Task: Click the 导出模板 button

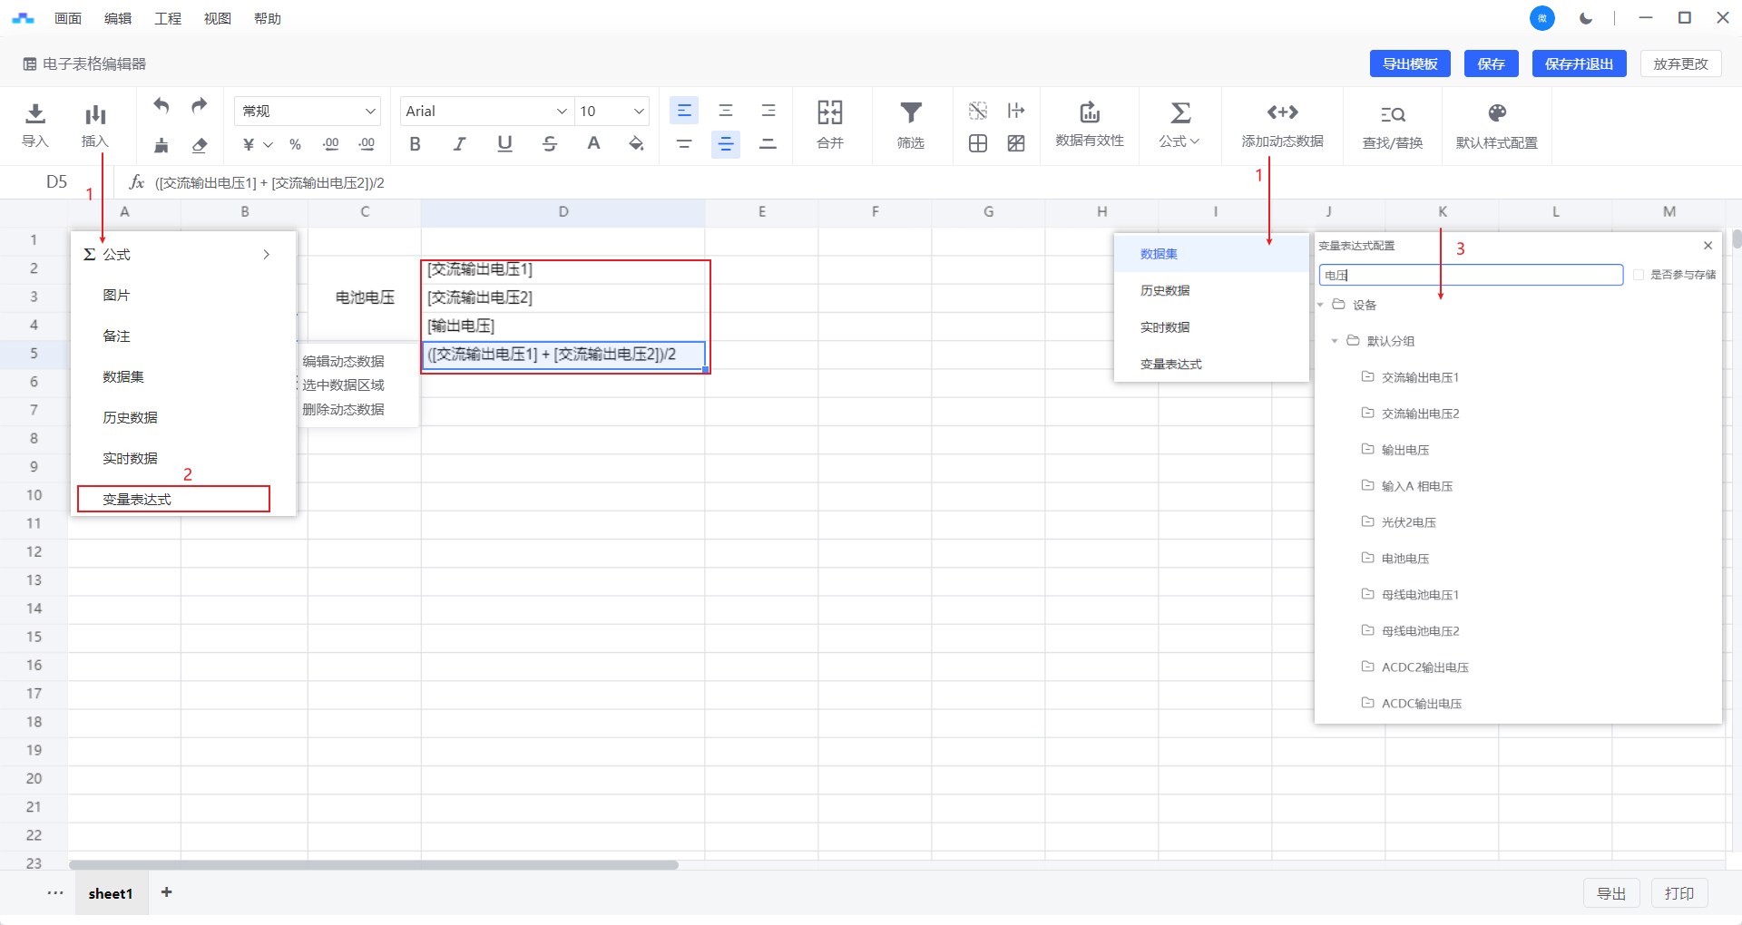Action: point(1410,63)
